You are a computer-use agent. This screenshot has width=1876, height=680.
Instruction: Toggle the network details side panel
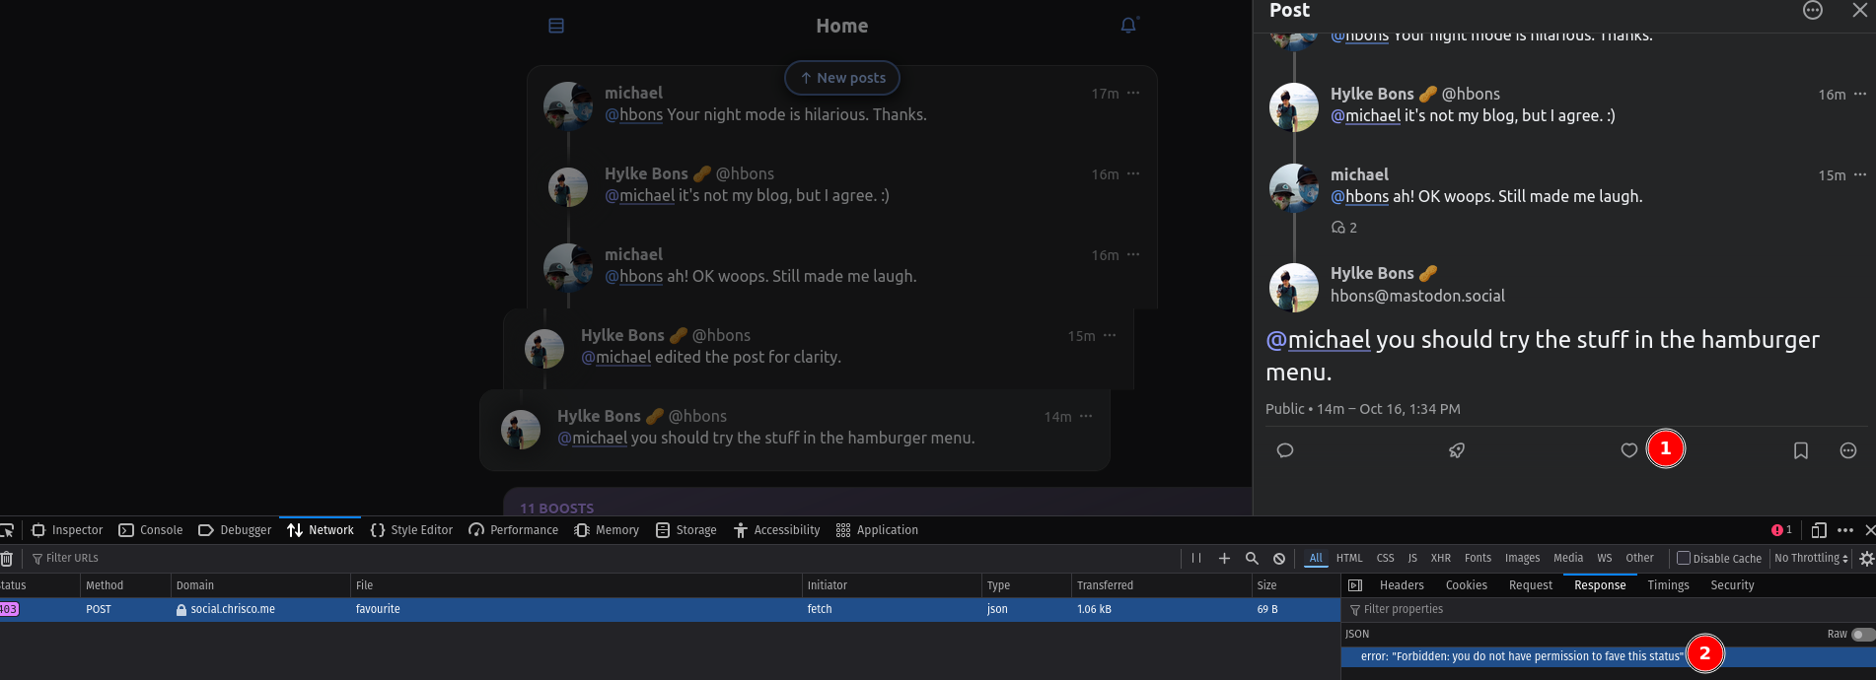(x=1355, y=585)
